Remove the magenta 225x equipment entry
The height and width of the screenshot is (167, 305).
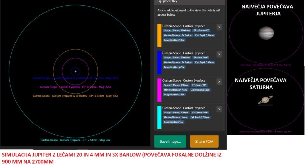click(219, 82)
